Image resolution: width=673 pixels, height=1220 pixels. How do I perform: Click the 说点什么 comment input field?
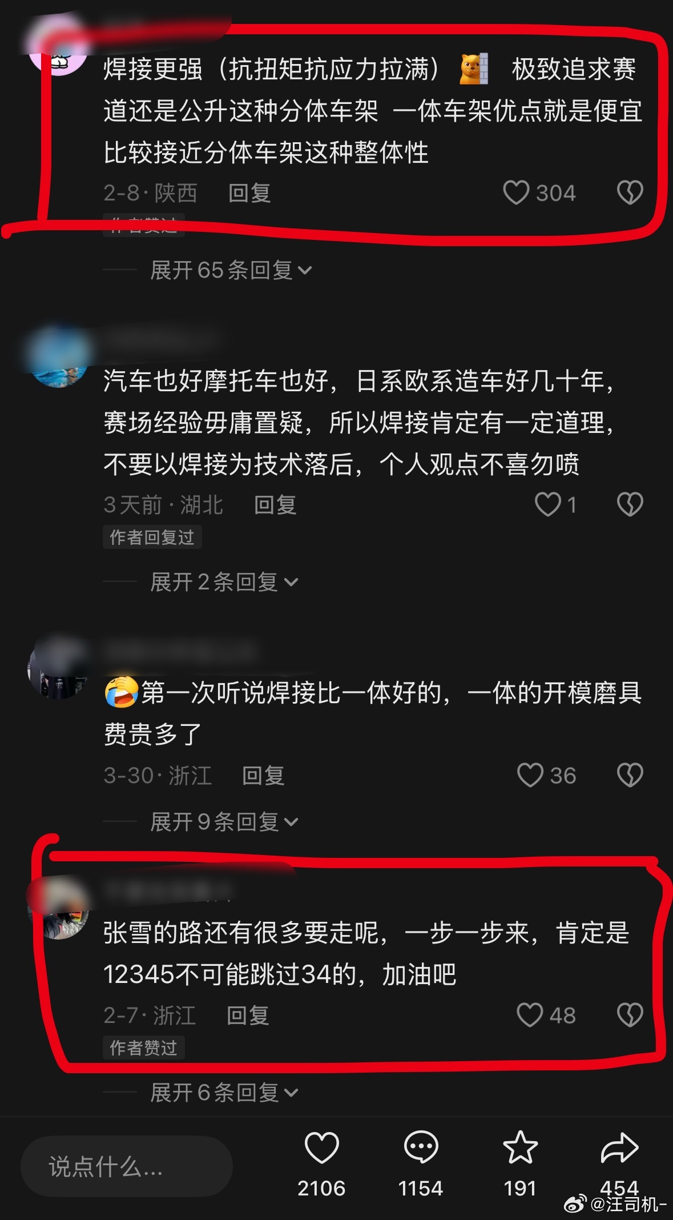pos(127,1166)
